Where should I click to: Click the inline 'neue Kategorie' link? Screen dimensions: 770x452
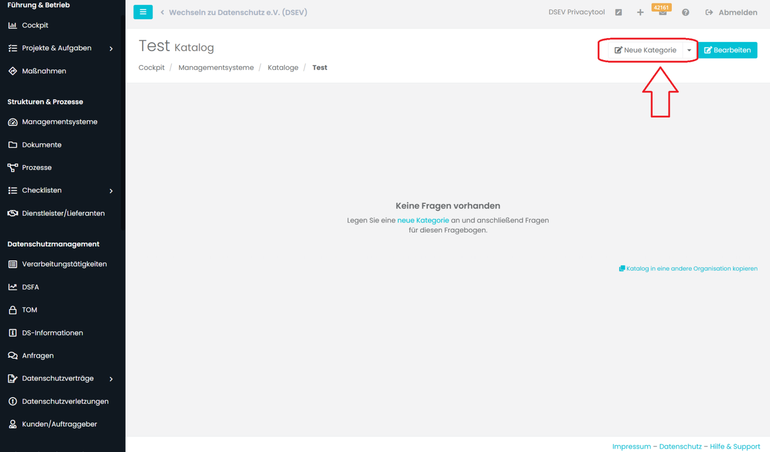tap(423, 220)
